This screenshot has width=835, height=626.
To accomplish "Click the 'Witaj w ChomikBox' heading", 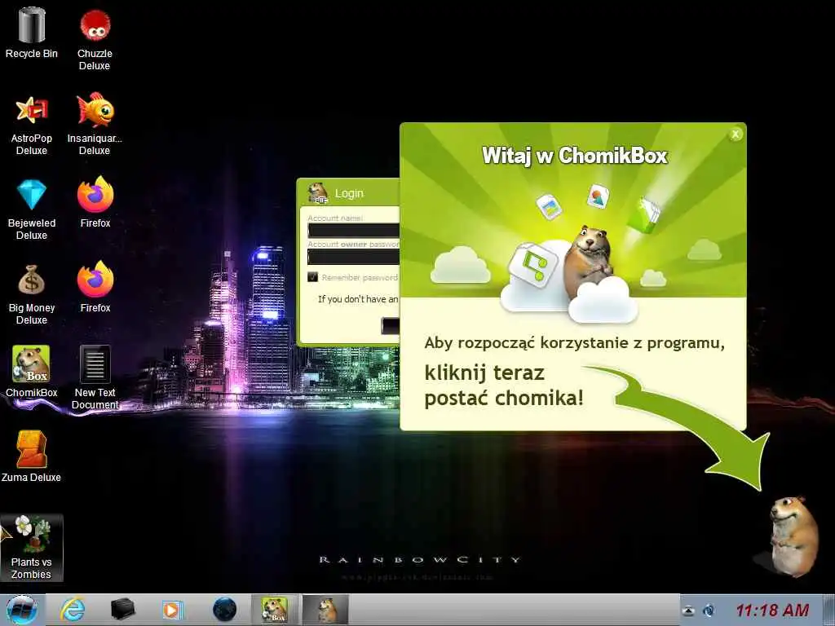I will tap(575, 156).
